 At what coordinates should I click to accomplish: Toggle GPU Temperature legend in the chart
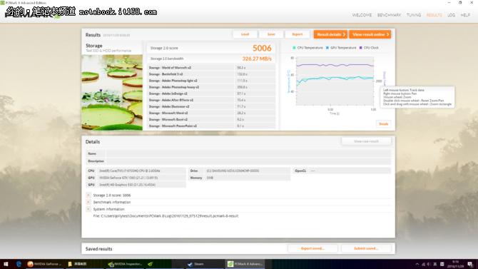coord(341,48)
